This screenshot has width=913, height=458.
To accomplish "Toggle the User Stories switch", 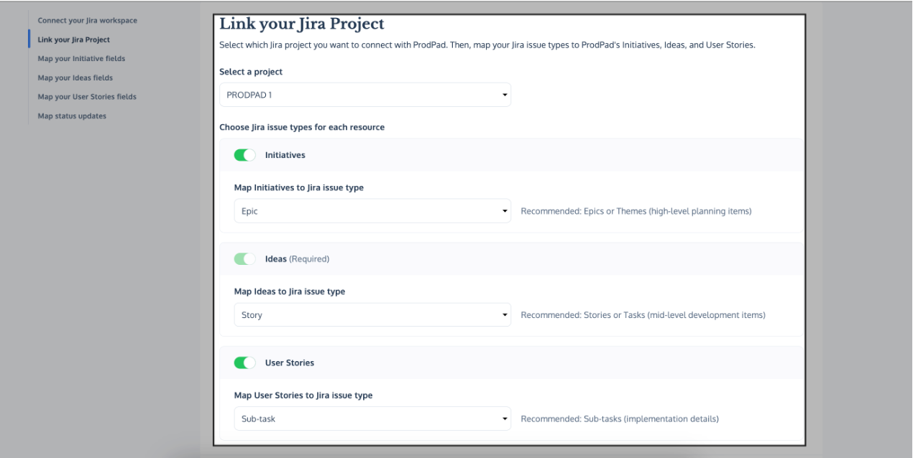I will pyautogui.click(x=244, y=363).
